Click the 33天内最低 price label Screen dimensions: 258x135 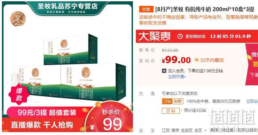pos(212,60)
